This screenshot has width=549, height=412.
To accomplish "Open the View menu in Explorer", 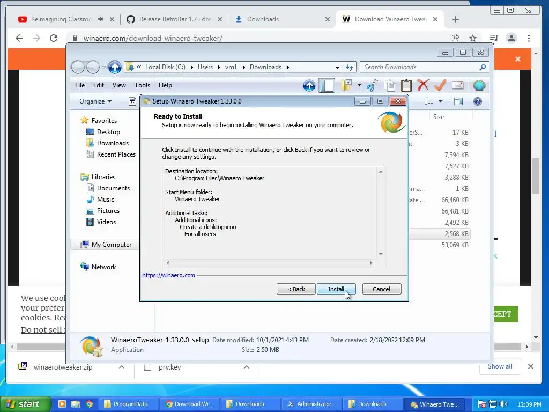I will pyautogui.click(x=119, y=85).
